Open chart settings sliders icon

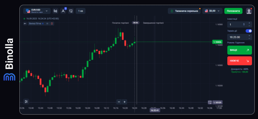26,101
